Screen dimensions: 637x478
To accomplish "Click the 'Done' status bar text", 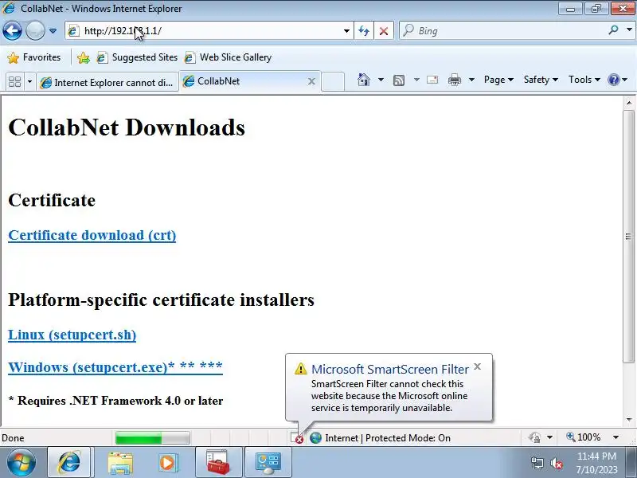I will [x=13, y=438].
